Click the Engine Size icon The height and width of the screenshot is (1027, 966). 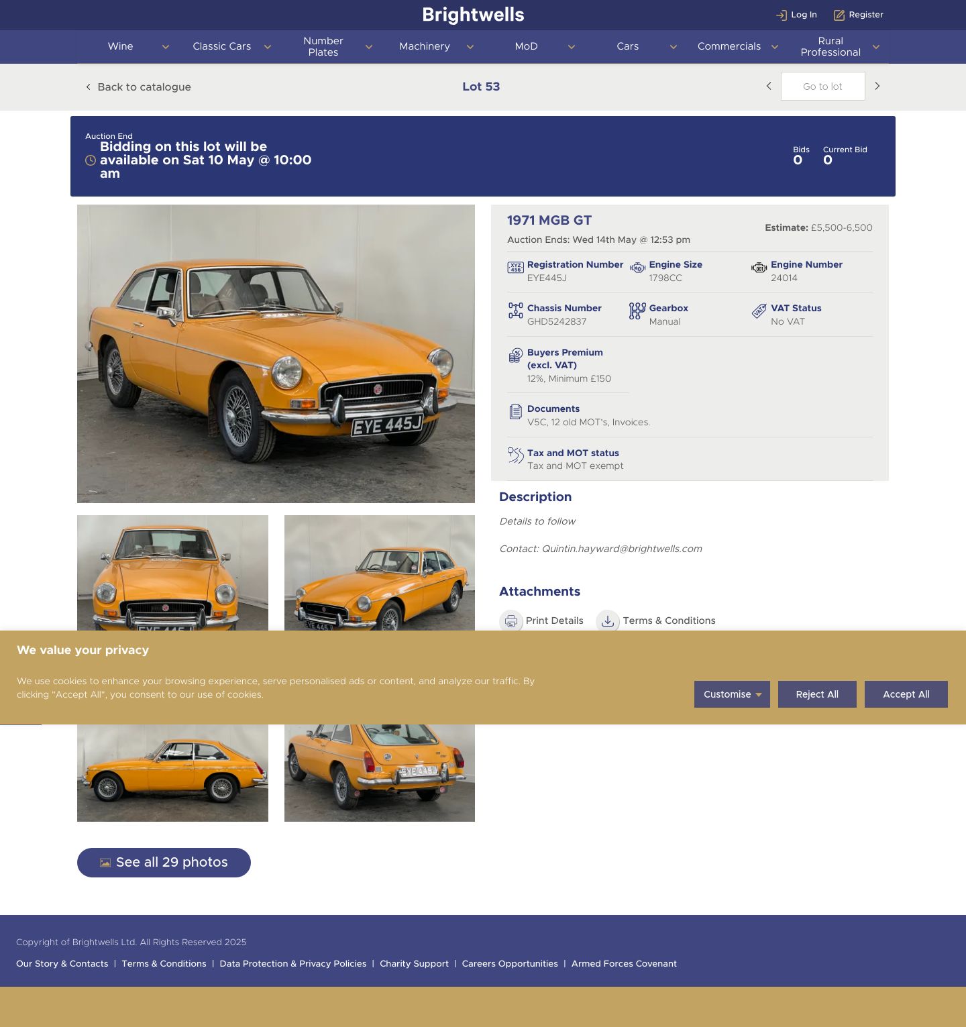(x=637, y=268)
